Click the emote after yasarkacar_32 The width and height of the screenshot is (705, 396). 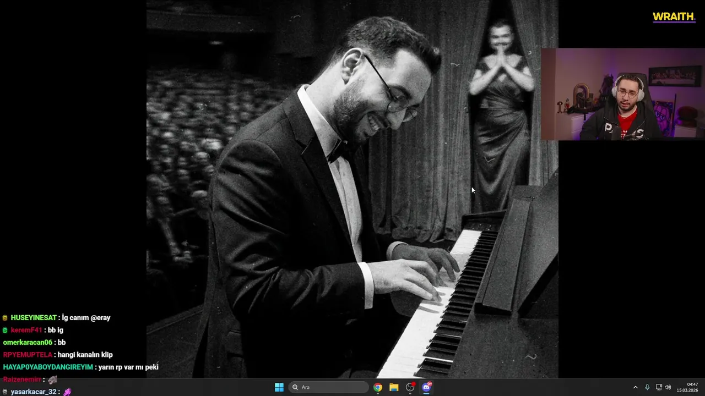(x=67, y=392)
